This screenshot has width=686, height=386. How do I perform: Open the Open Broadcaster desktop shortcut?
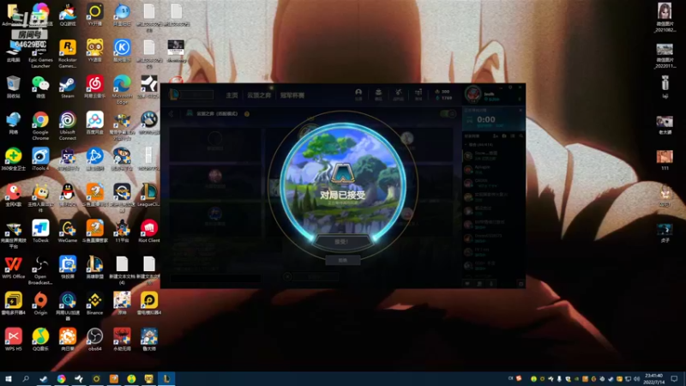click(40, 271)
